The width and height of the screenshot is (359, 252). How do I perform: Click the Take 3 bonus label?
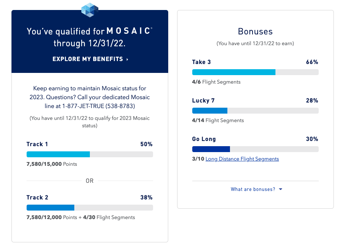pos(201,62)
